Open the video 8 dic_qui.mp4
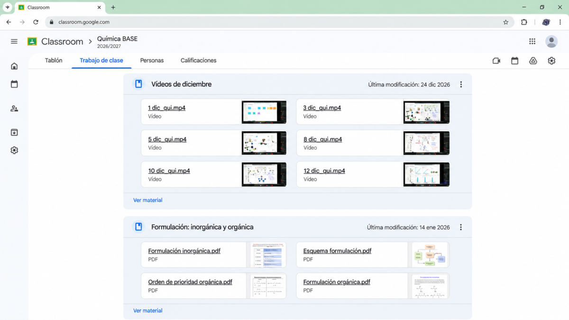This screenshot has height=320, width=569. [x=322, y=139]
